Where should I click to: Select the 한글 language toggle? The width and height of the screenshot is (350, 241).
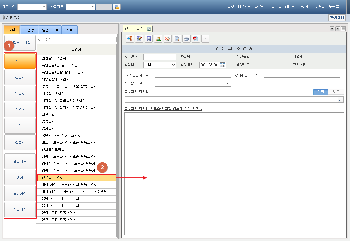pos(321,92)
